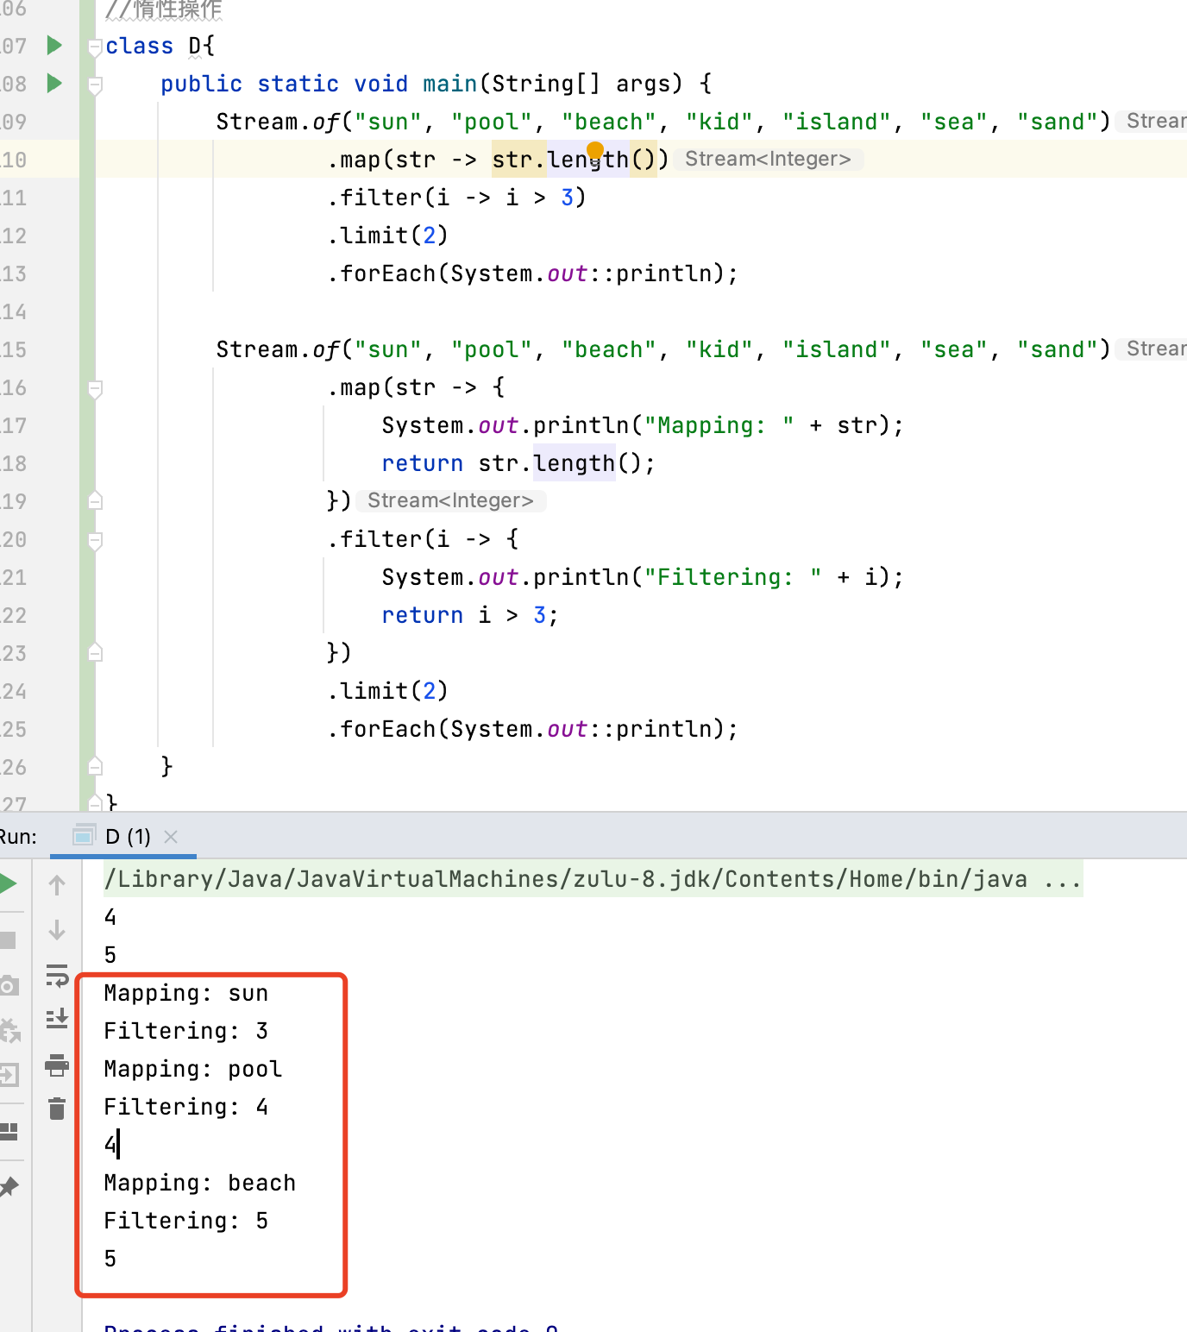Click scroll to end of output icon
Image resolution: width=1187 pixels, height=1332 pixels.
point(57,1019)
